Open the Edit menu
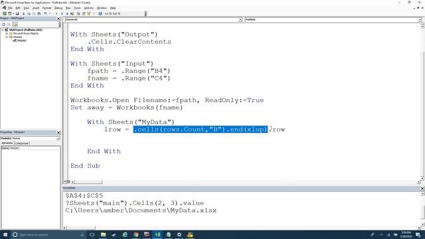 (18, 8)
